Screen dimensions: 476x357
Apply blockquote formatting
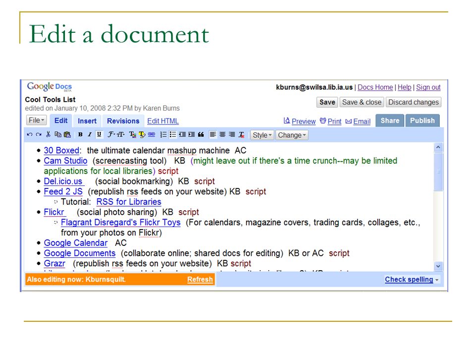tap(201, 134)
